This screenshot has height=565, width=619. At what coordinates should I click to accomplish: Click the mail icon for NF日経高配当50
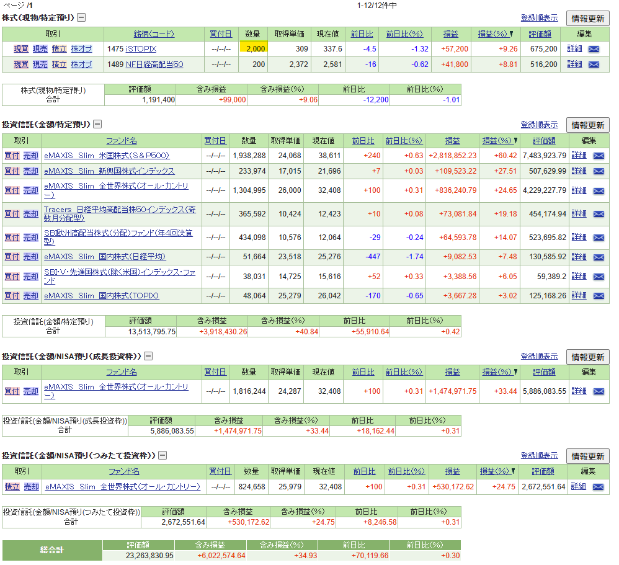coord(594,64)
